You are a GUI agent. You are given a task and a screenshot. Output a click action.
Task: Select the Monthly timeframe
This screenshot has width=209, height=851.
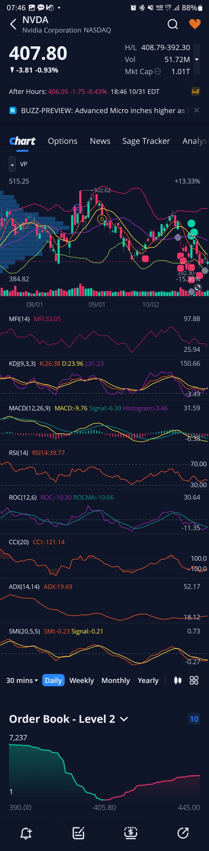coord(116,680)
